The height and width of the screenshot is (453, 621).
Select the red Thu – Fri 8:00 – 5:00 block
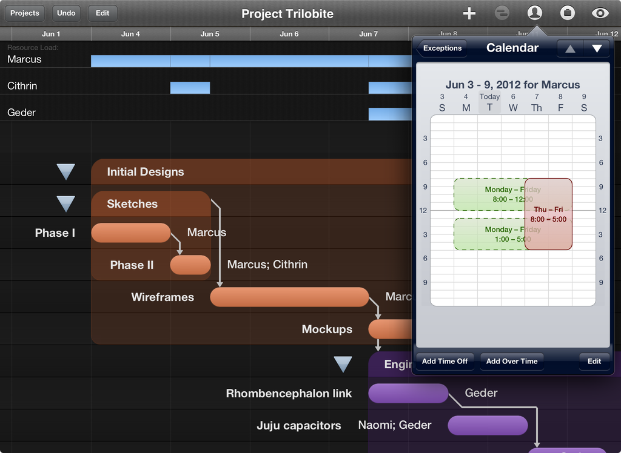(549, 214)
